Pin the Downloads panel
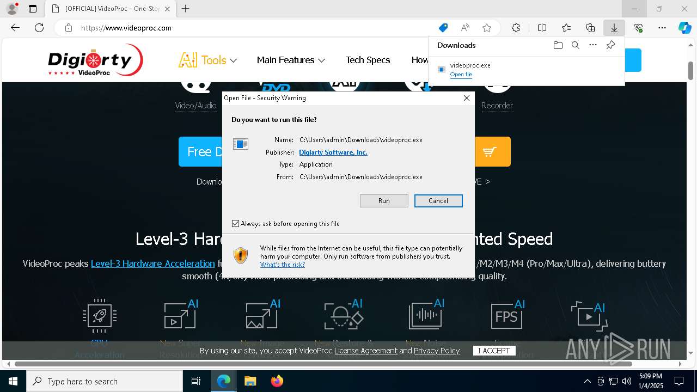Image resolution: width=697 pixels, height=392 pixels. coord(610,45)
